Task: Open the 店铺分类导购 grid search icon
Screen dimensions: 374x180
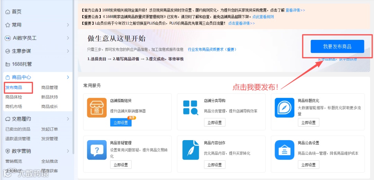Action: click(190, 108)
